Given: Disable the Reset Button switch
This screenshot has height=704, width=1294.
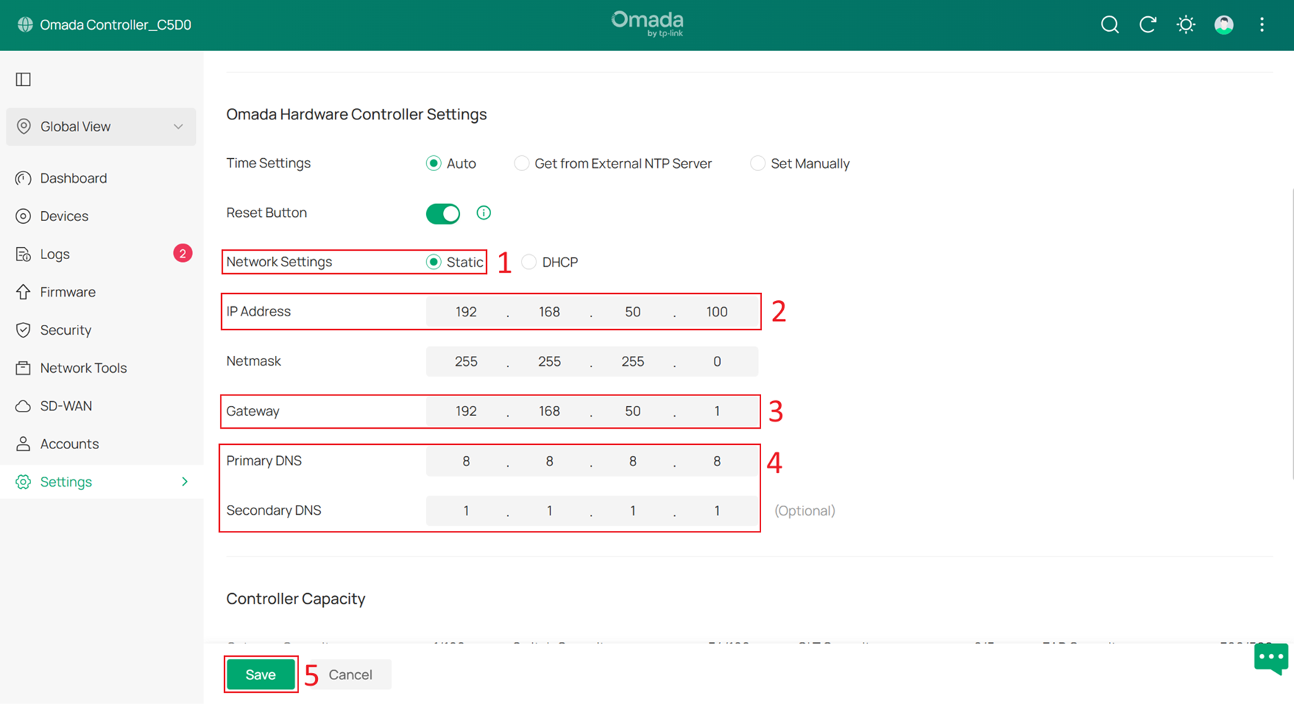Looking at the screenshot, I should [442, 213].
